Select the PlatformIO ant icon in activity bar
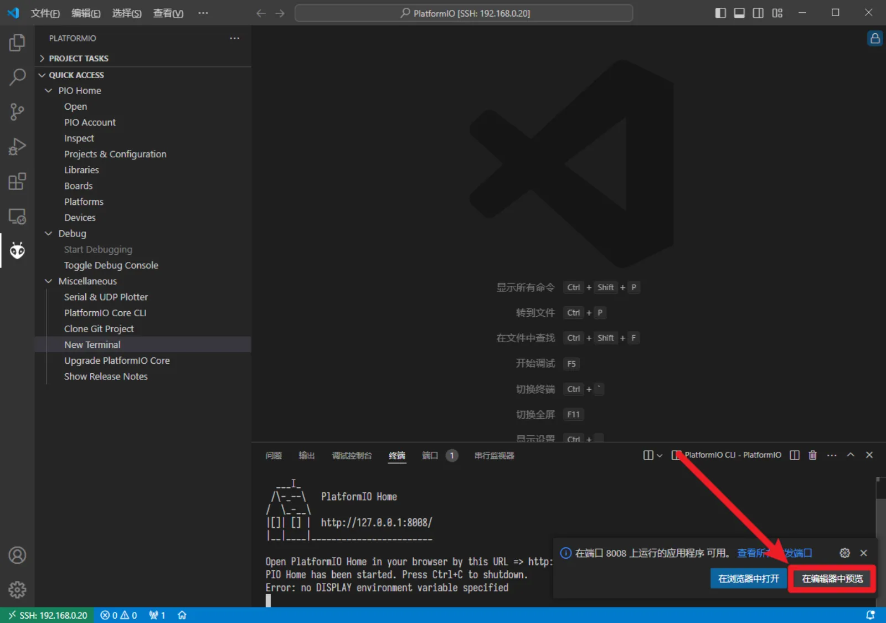 coord(17,250)
